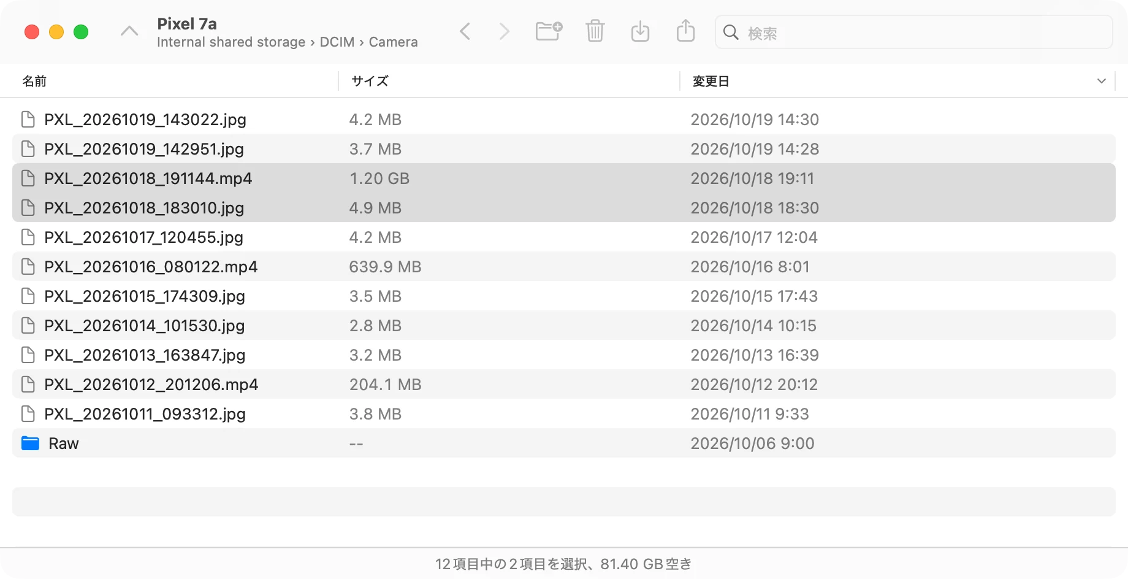Click the Pixel 7a device title
1128x579 pixels.
point(187,24)
